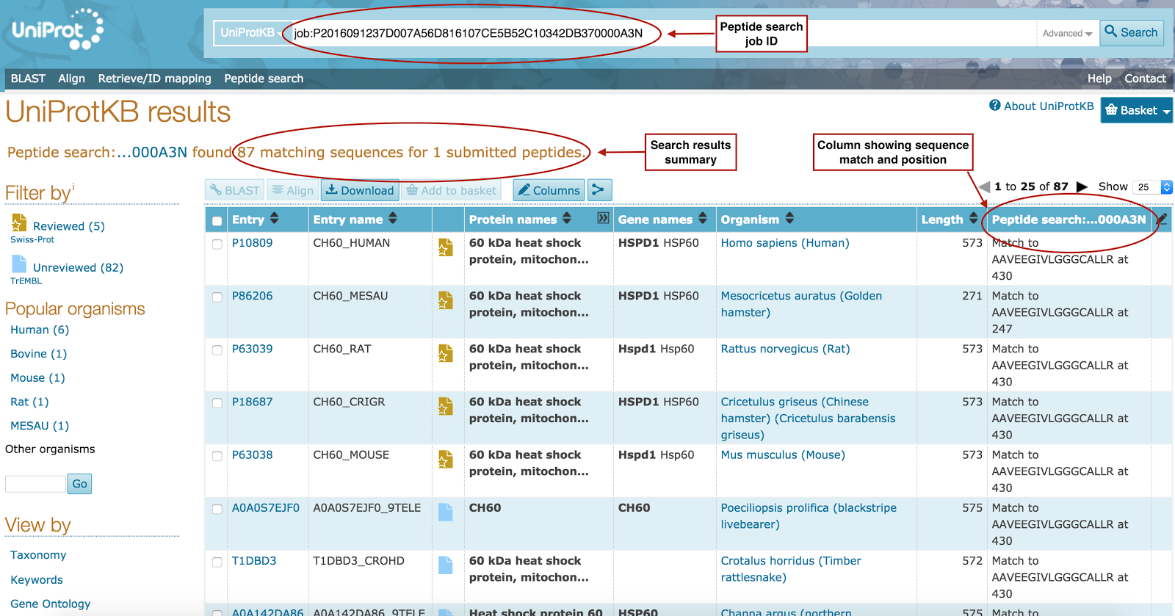Click the Columns button

click(x=549, y=190)
